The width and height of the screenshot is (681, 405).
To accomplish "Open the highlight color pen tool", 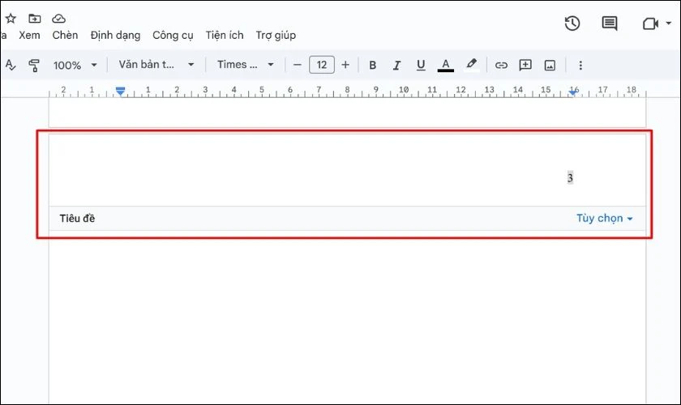I will click(471, 64).
